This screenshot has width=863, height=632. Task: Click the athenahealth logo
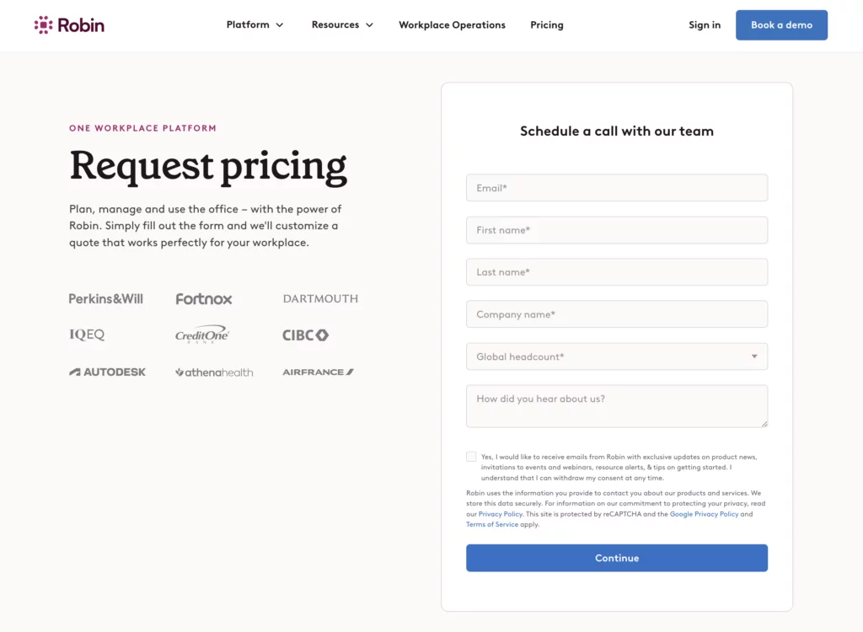click(x=214, y=372)
